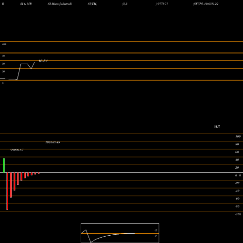Click the RSI 70 level axis label
This screenshot has width=243, height=243.
3,56
